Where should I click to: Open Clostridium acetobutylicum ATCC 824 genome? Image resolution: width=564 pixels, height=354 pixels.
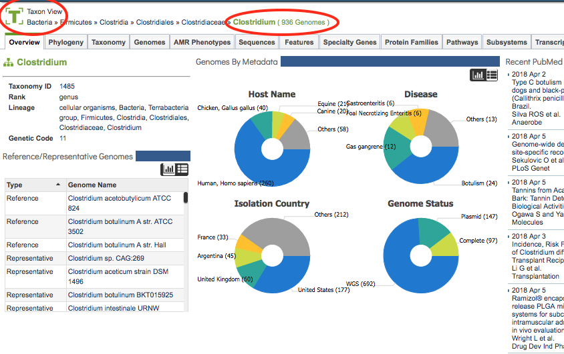(120, 203)
